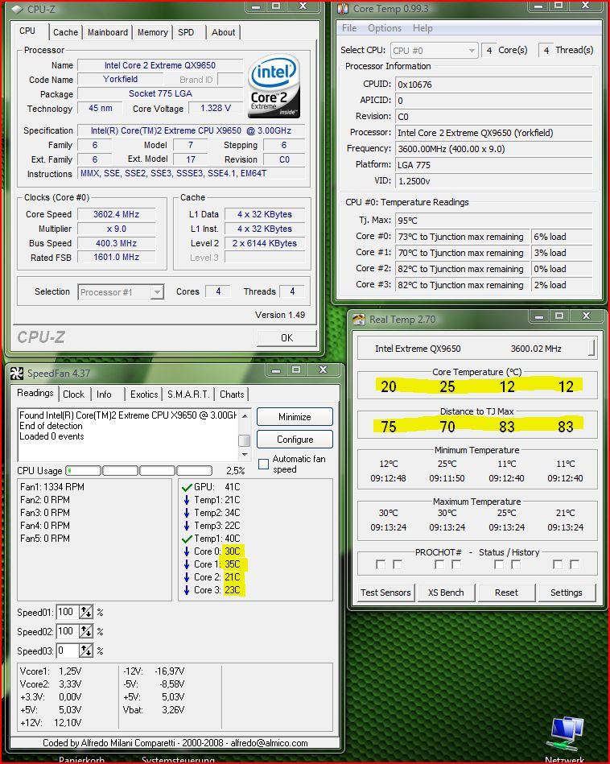Click the Core Speed value 3602.4 MHz
610x764 pixels.
click(117, 214)
